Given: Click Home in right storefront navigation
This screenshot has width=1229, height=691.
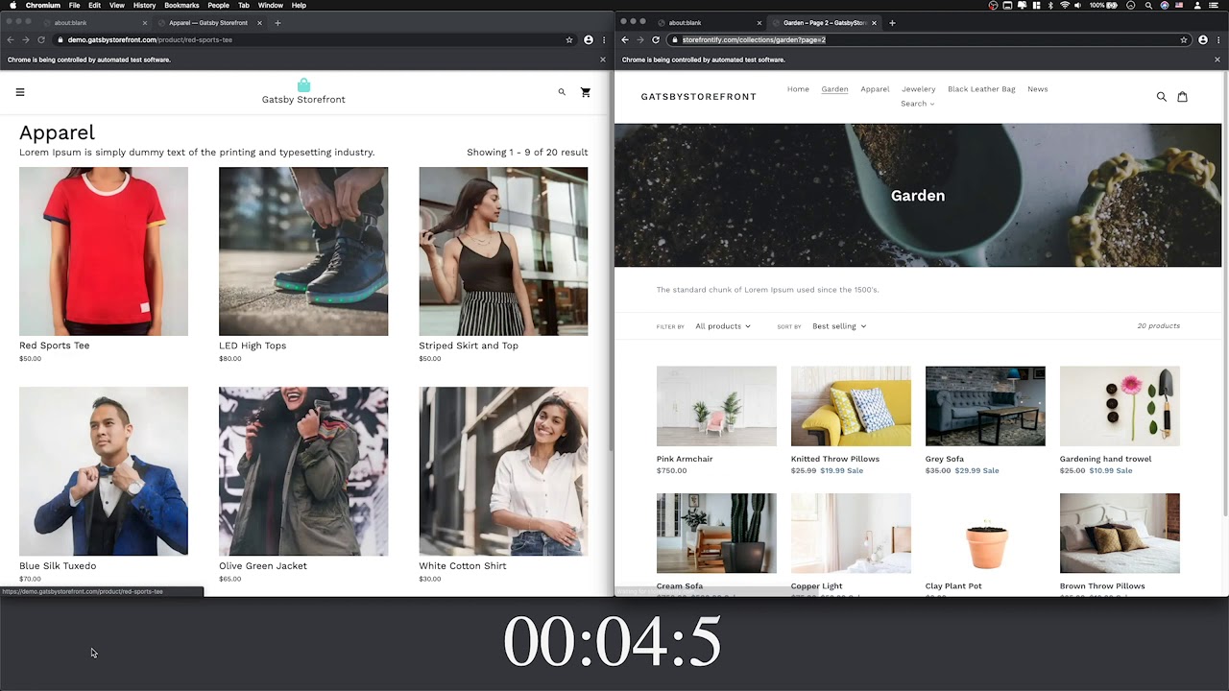Looking at the screenshot, I should point(798,89).
